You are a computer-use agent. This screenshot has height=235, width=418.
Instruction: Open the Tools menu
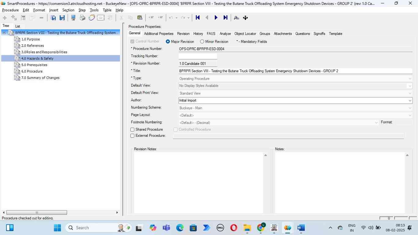point(94,10)
